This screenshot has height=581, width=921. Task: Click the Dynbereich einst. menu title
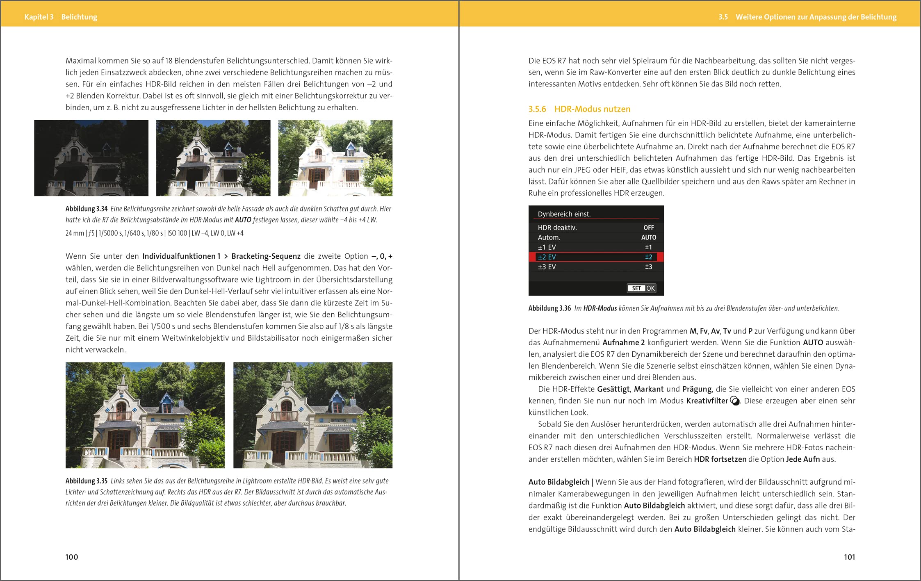pyautogui.click(x=564, y=214)
